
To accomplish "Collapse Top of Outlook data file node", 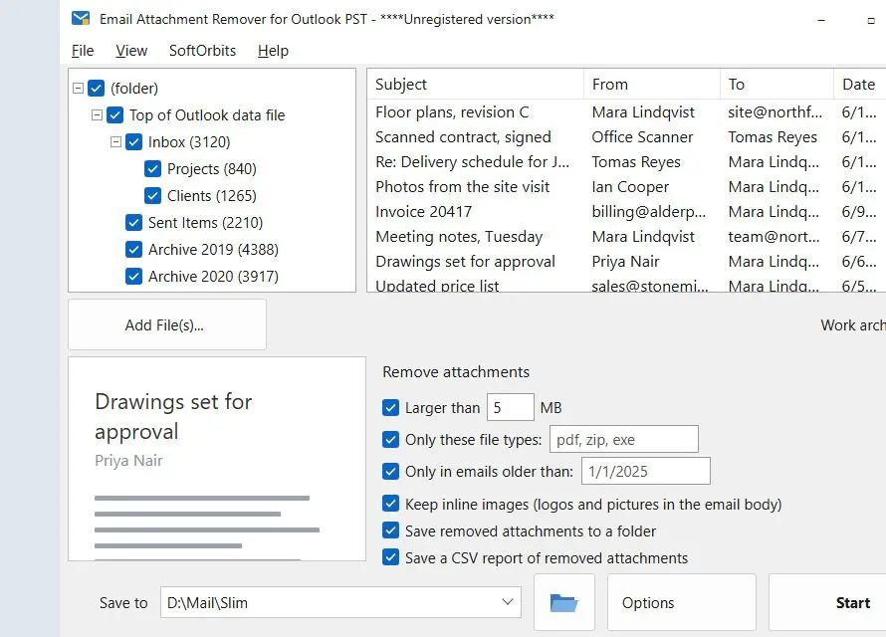I will point(98,115).
